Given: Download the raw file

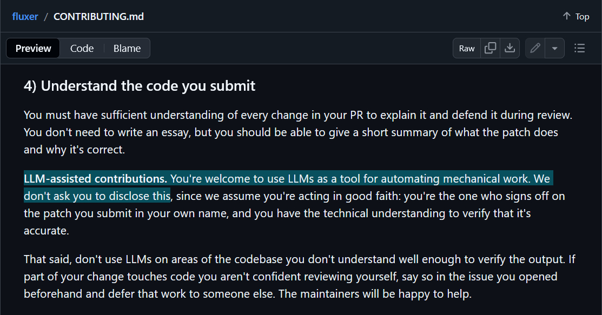Looking at the screenshot, I should pos(510,48).
